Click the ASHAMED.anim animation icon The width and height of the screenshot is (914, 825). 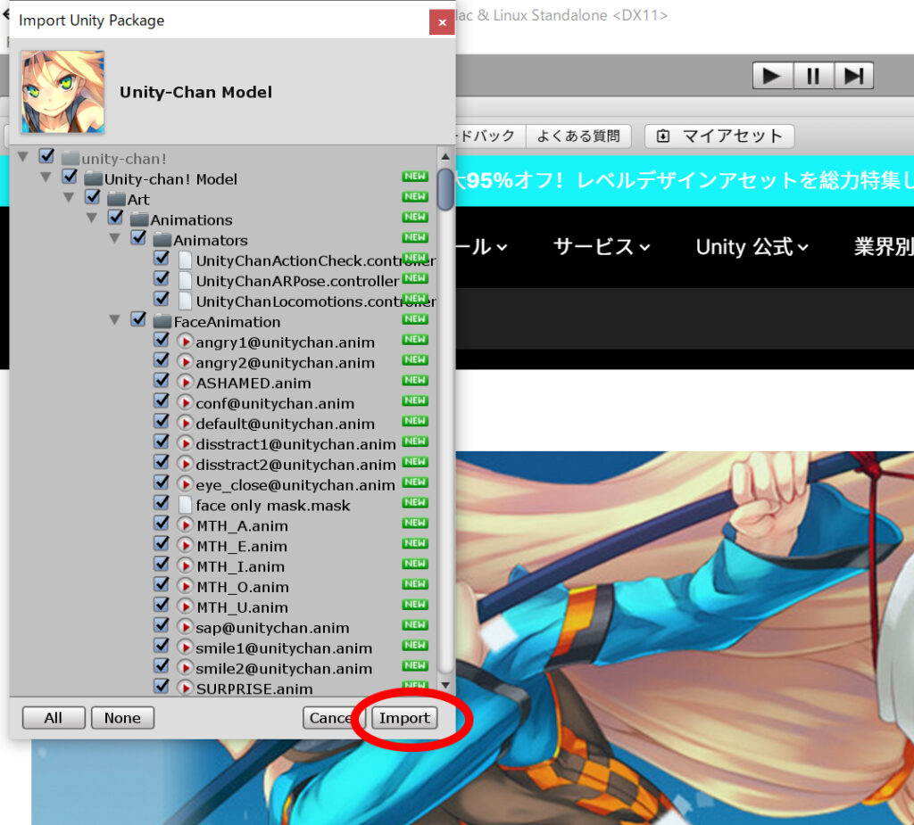click(185, 383)
